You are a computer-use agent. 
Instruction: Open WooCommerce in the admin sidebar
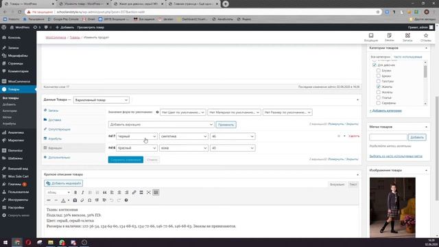[x=19, y=82]
